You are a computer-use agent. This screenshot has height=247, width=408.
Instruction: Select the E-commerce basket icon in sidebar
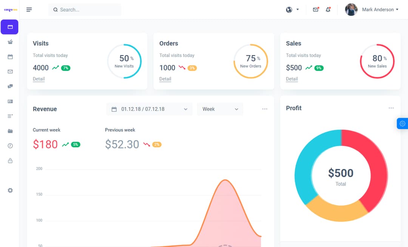pos(9,42)
